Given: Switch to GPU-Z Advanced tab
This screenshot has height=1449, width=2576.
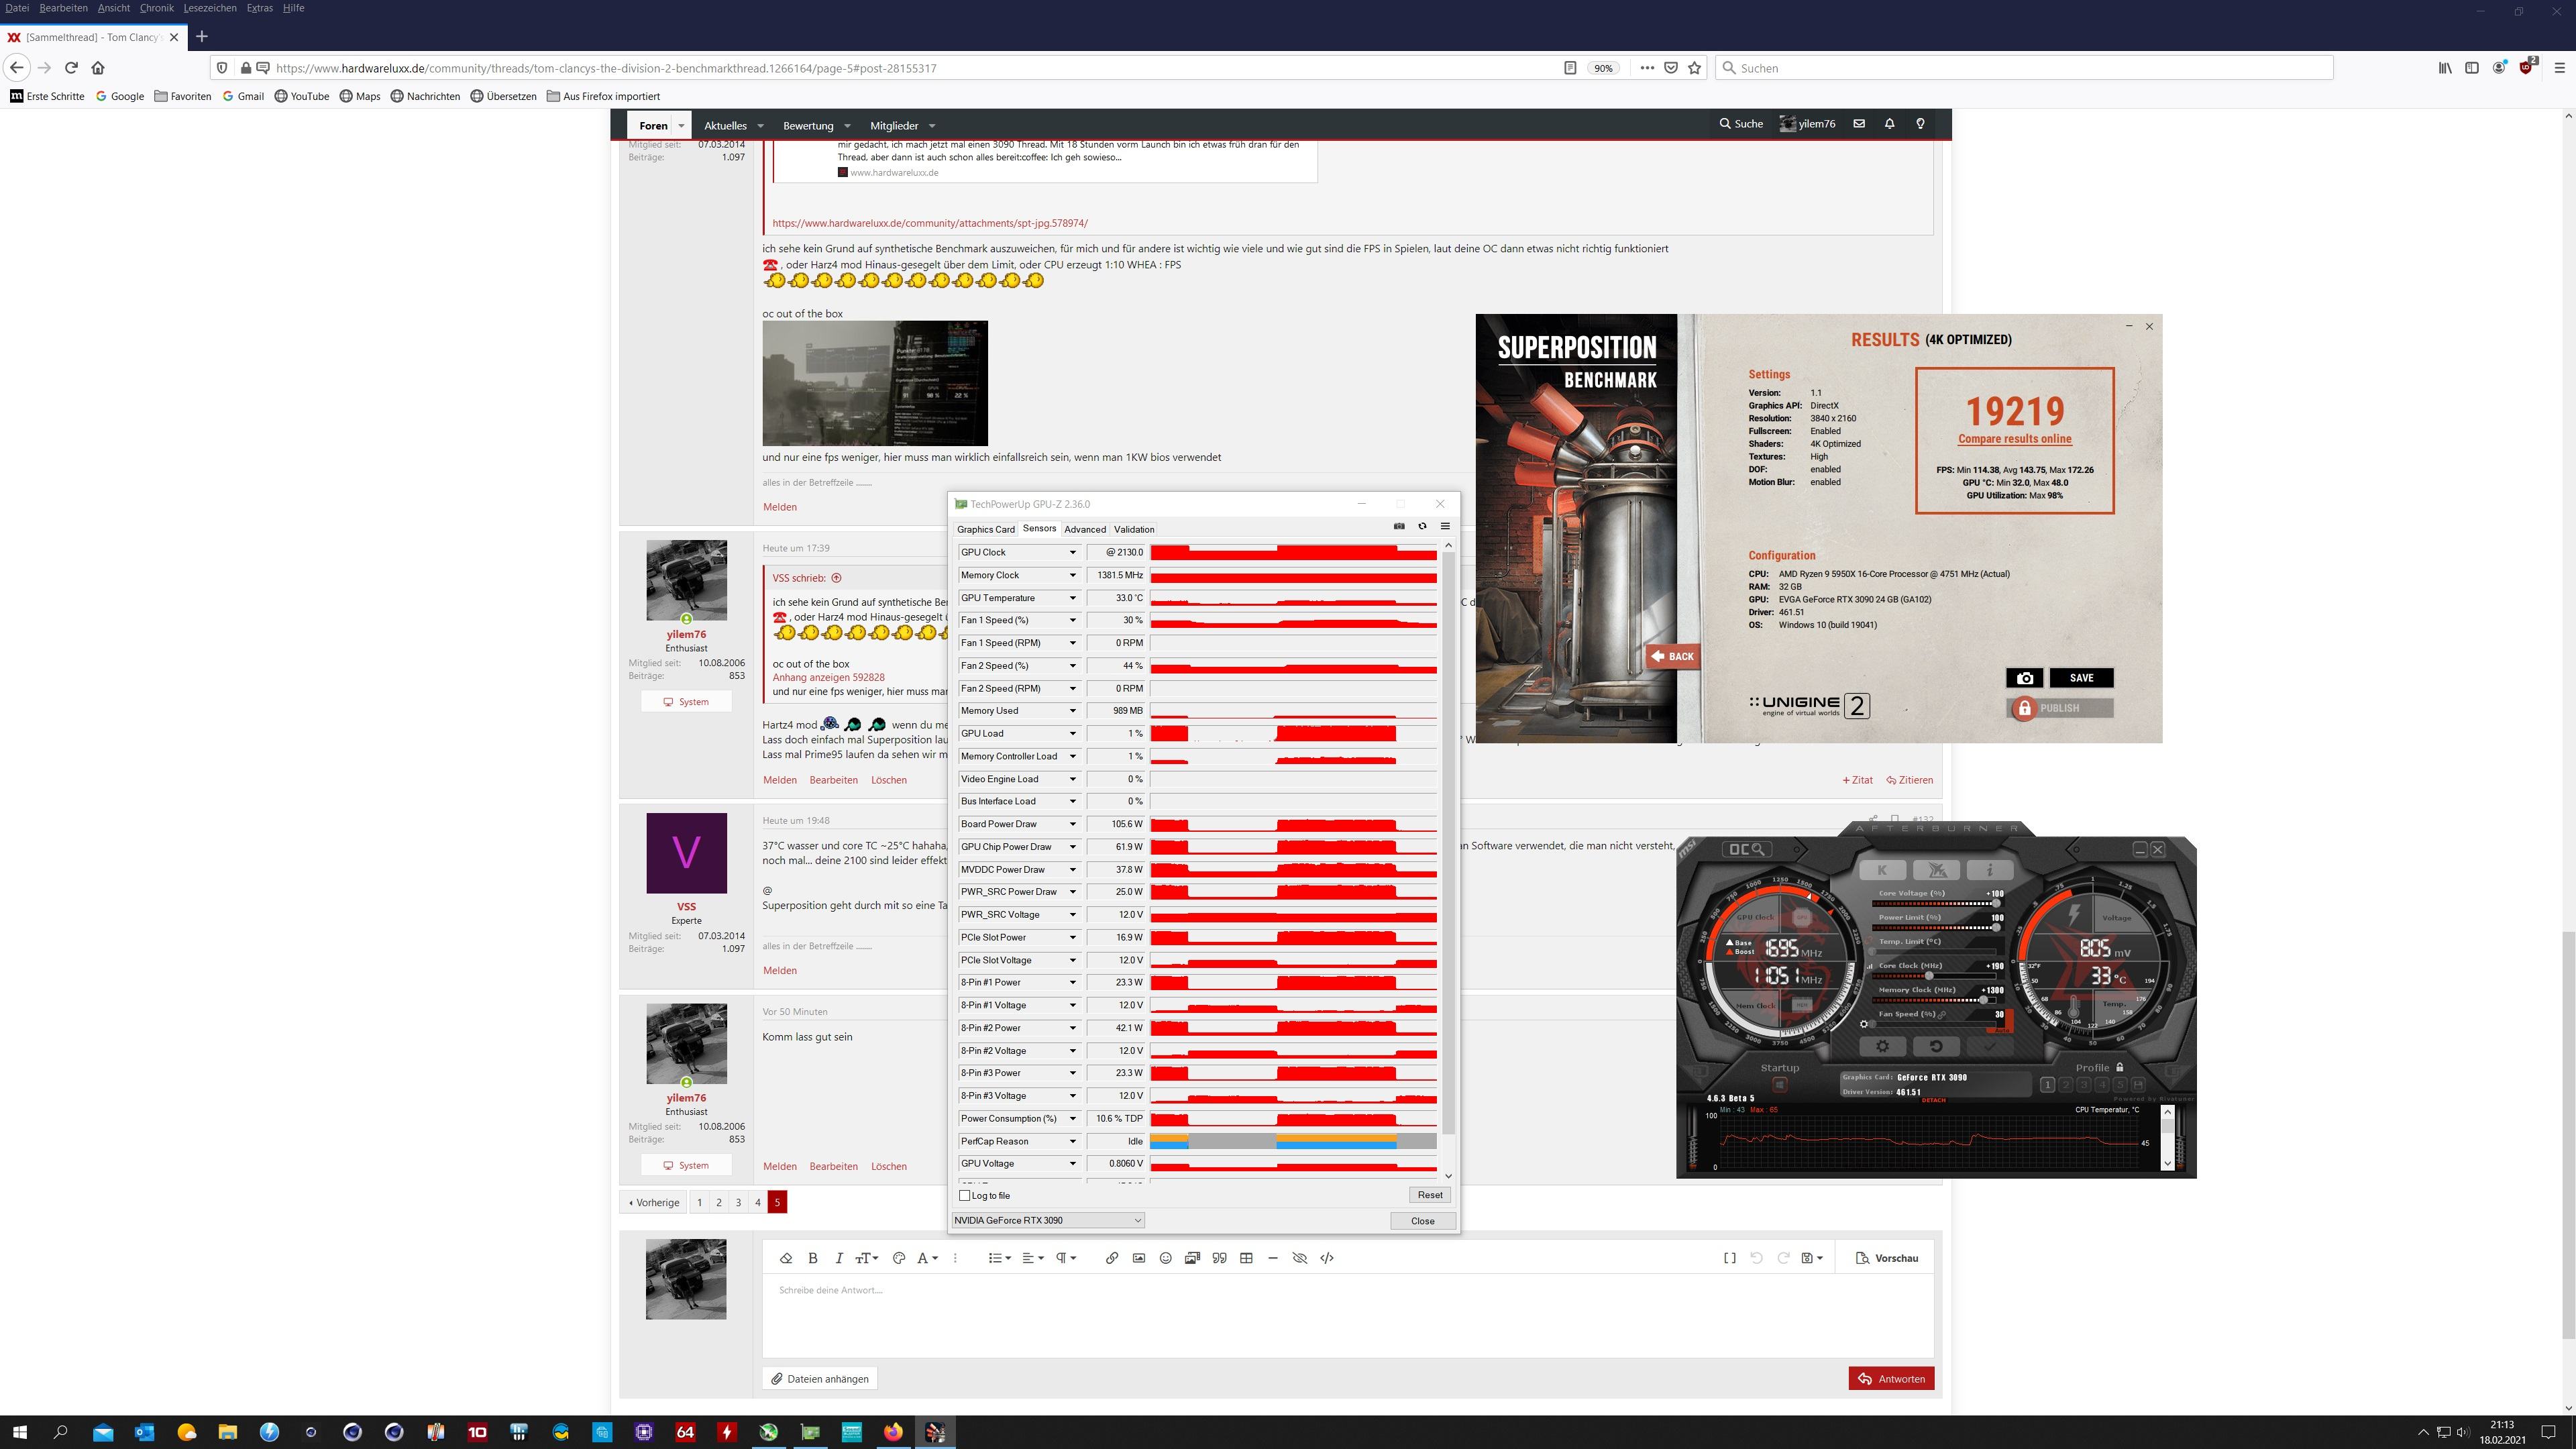Looking at the screenshot, I should [x=1084, y=529].
